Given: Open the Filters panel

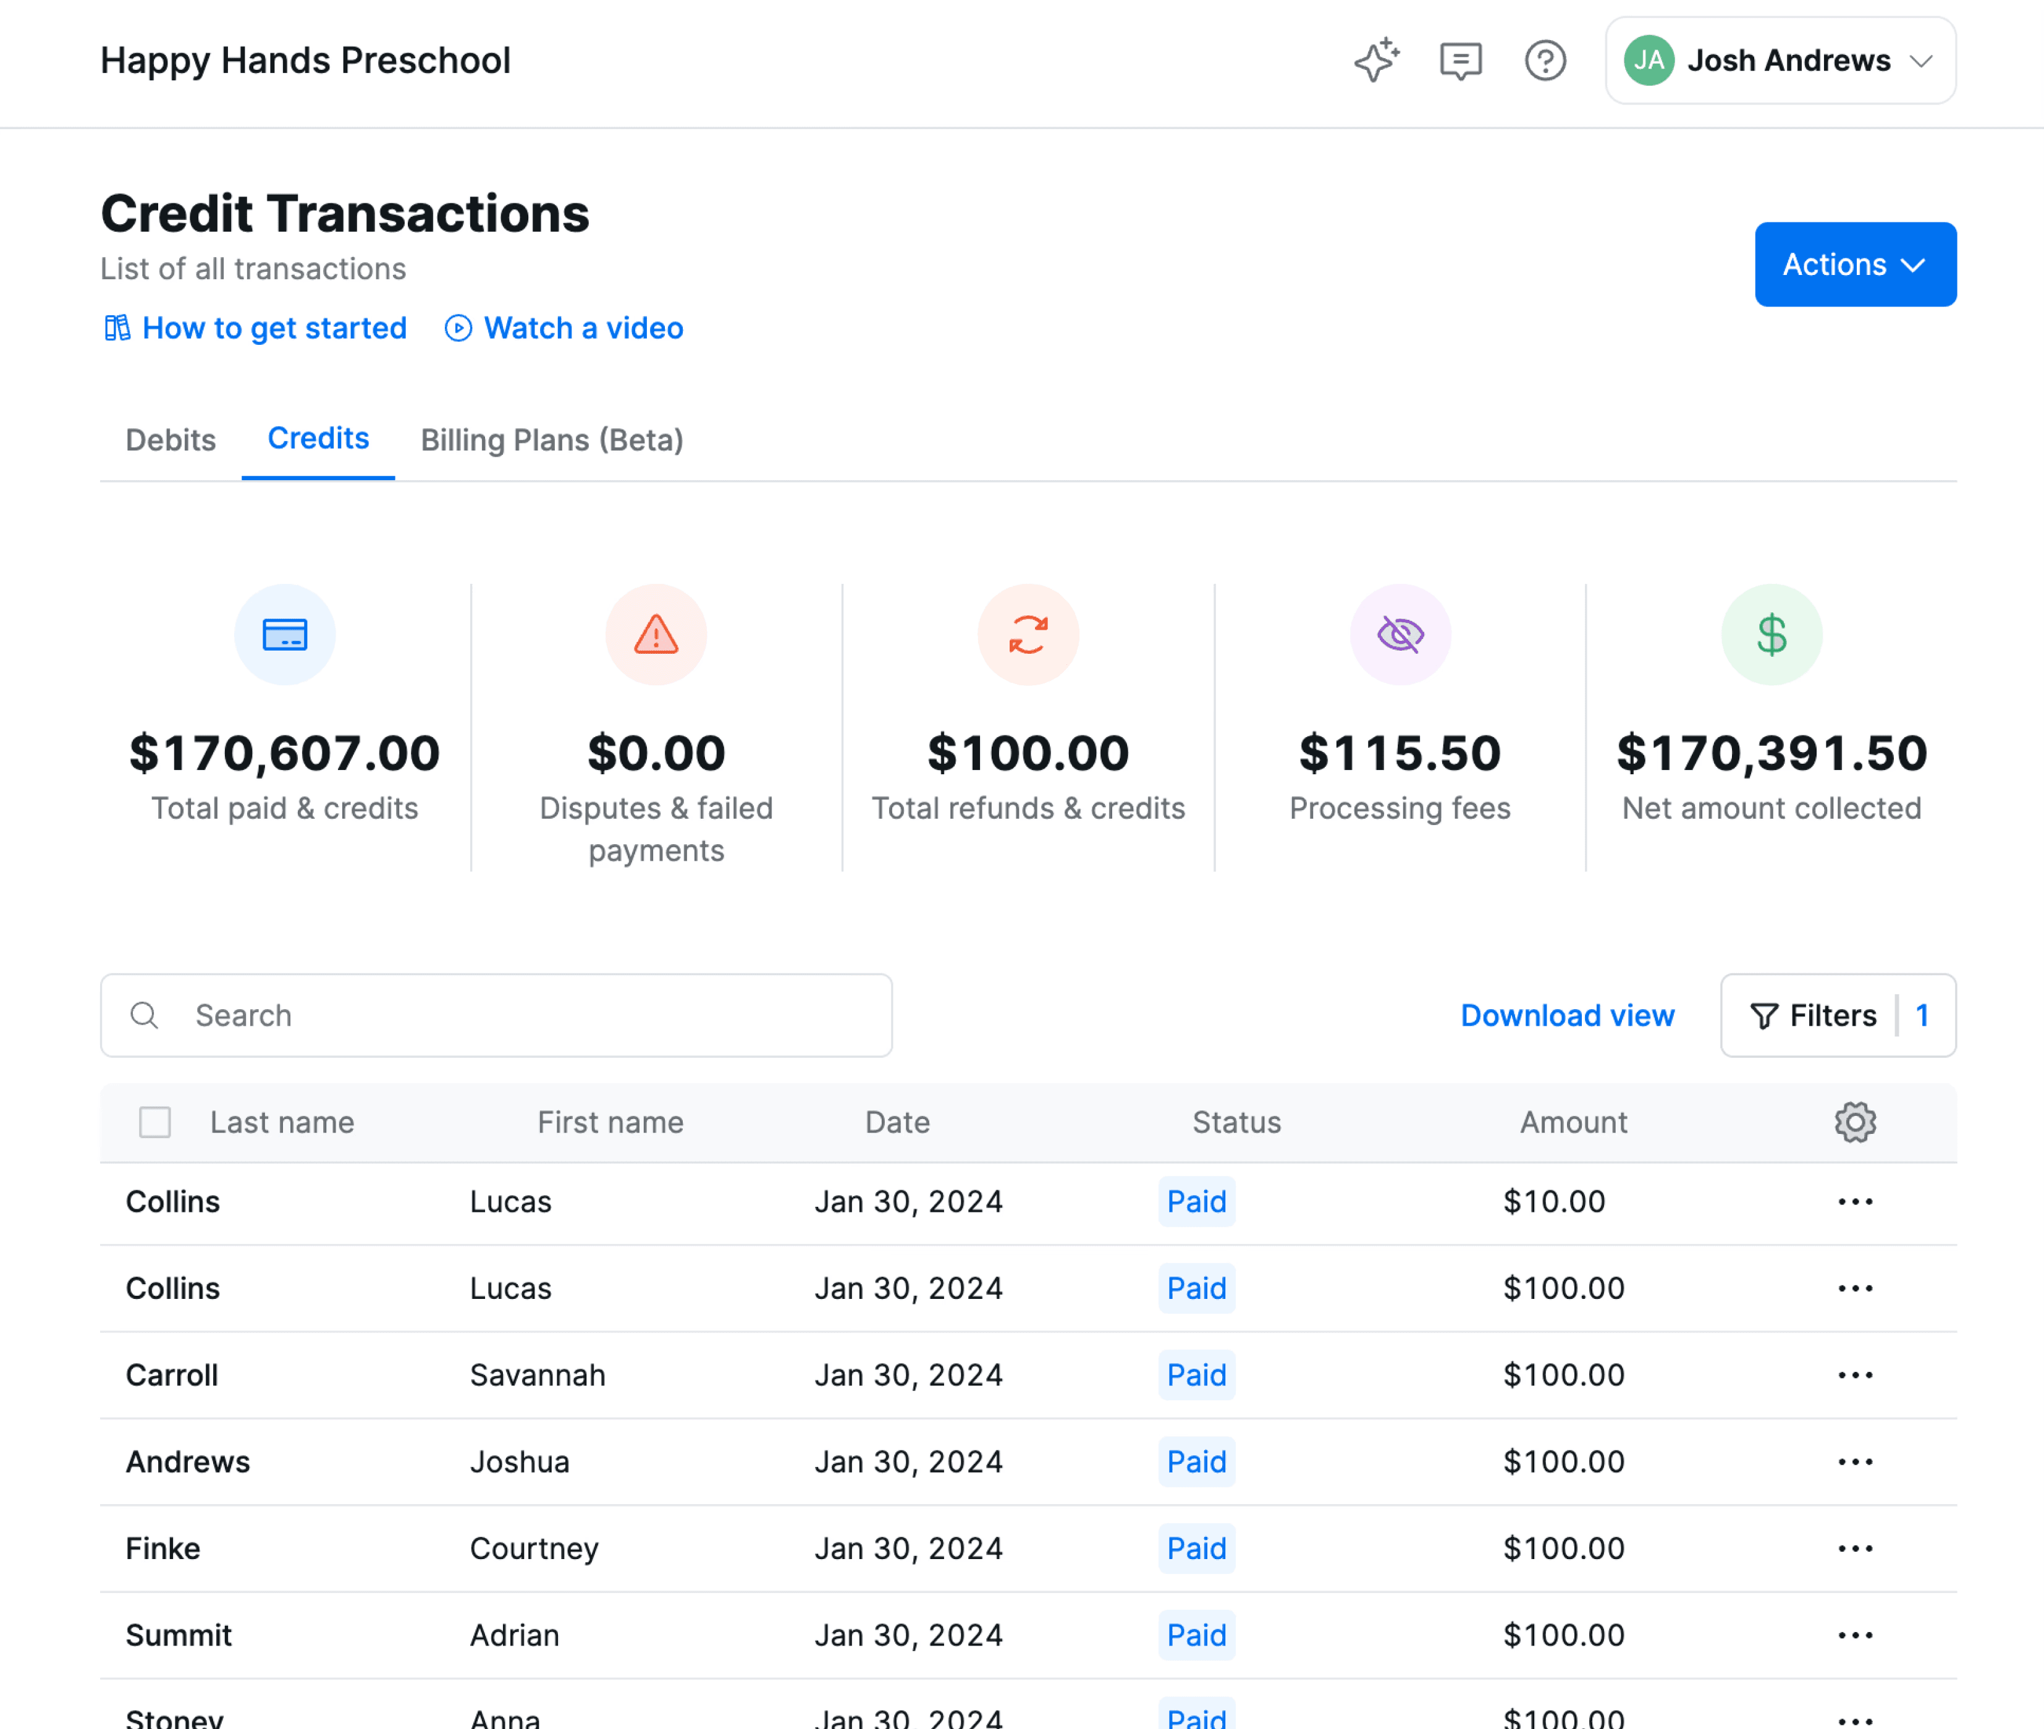Looking at the screenshot, I should point(1837,1015).
